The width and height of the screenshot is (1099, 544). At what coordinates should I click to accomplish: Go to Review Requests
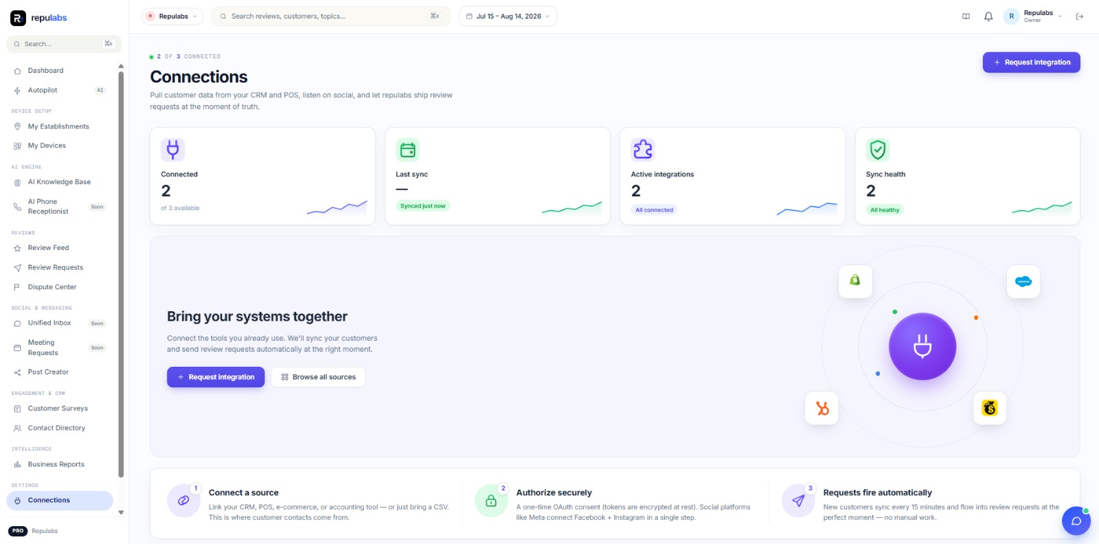point(60,267)
